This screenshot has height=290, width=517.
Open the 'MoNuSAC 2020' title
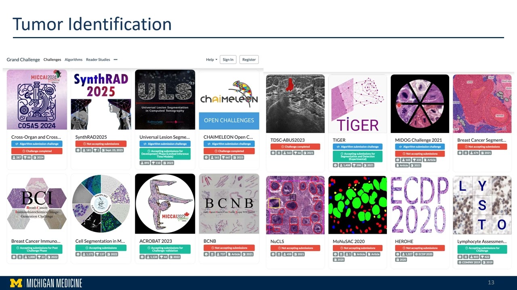tap(349, 242)
